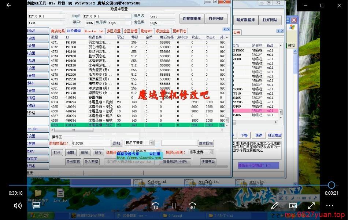Open the 按名字搜索 search type dropdown

pos(152,143)
